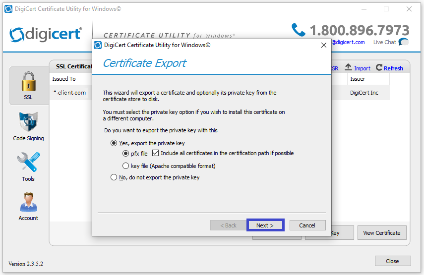The width and height of the screenshot is (424, 275).
Task: Toggle Include all certificates in certification path
Action: pyautogui.click(x=155, y=153)
